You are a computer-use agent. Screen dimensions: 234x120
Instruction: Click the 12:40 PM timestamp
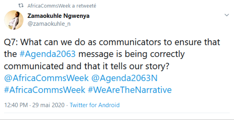[16, 105]
